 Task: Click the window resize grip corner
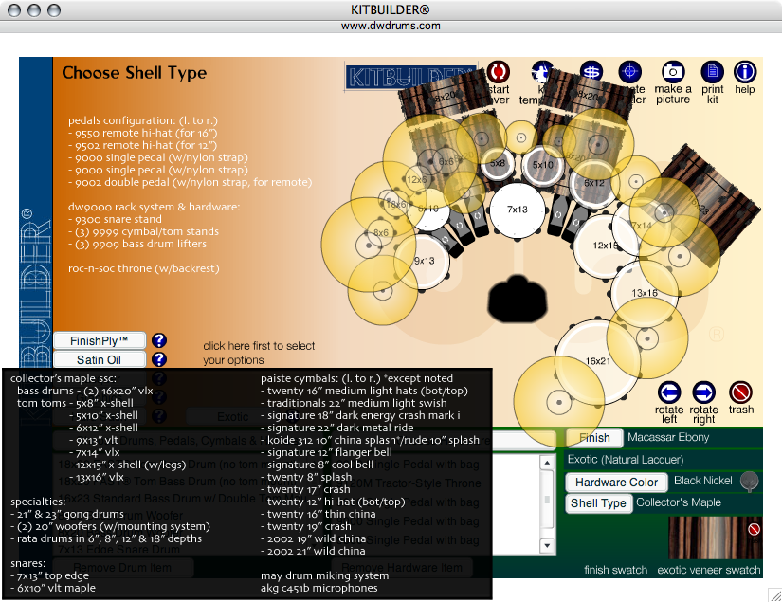tap(774, 594)
